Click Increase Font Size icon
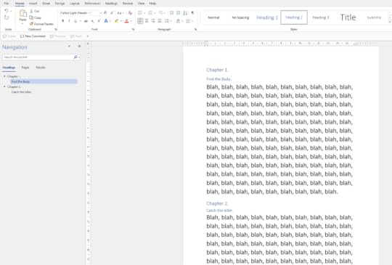This screenshot has height=265, width=392. tap(105, 13)
